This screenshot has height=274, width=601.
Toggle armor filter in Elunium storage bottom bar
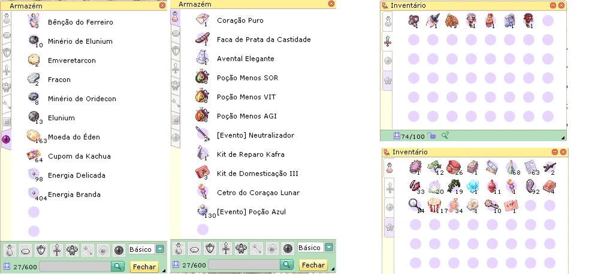pos(72,250)
